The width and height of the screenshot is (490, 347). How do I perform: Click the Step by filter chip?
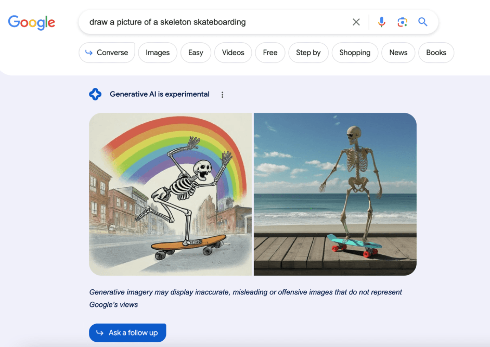click(x=308, y=53)
